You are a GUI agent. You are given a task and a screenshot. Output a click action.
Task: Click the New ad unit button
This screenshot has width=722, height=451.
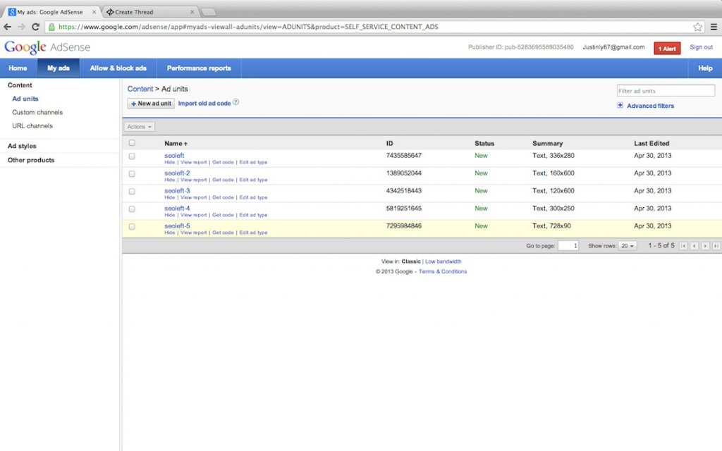point(151,104)
